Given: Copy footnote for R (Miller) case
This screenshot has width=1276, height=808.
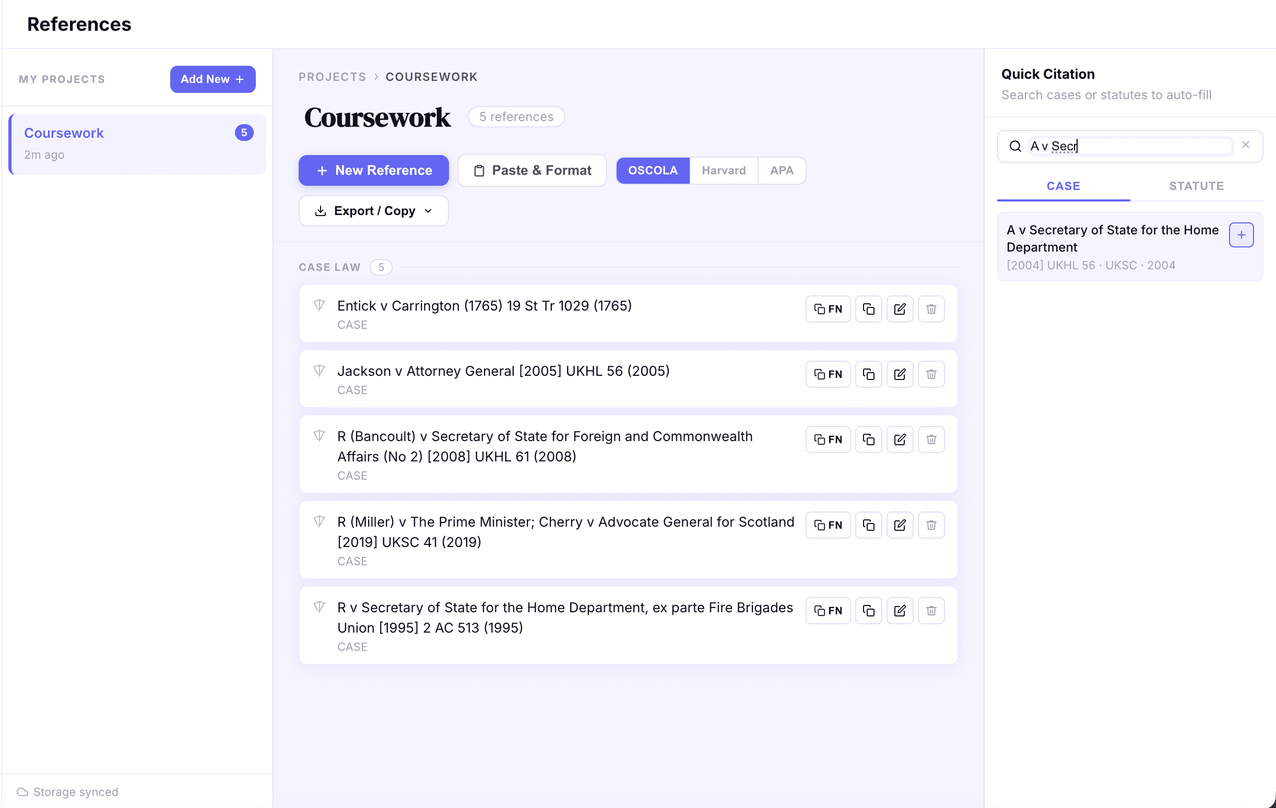Looking at the screenshot, I should pos(828,525).
